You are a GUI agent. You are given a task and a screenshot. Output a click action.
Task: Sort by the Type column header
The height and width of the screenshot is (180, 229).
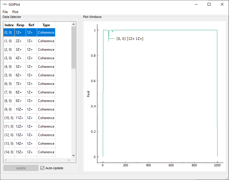click(x=46, y=25)
